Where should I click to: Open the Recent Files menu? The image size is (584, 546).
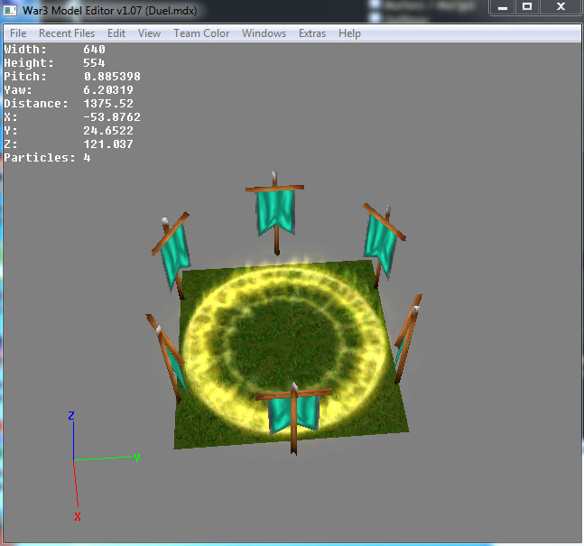click(x=67, y=33)
